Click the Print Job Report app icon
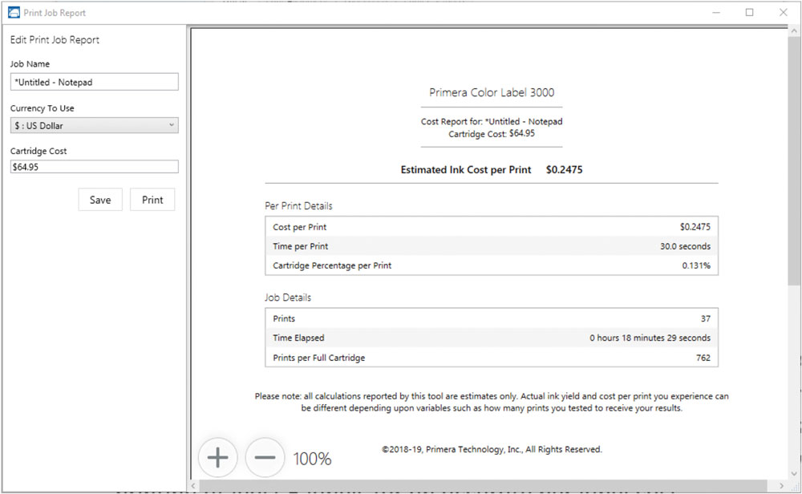This screenshot has height=494, width=802. click(x=14, y=12)
